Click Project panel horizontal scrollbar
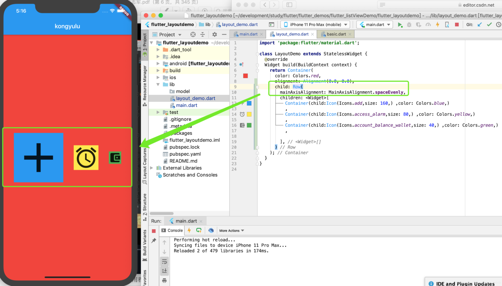 pos(162,214)
